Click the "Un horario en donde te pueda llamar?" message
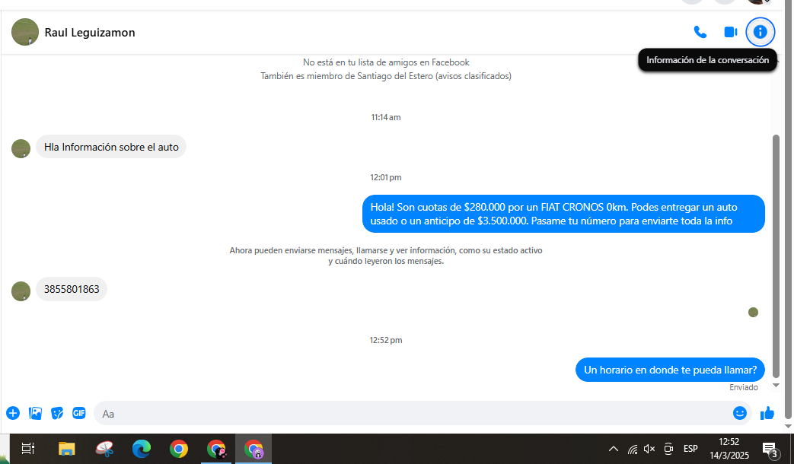Screen dimensions: 794x464 [669, 370]
